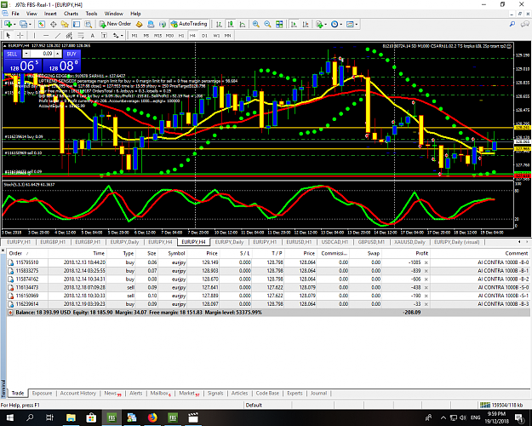Click the New Order button
This screenshot has height=426, width=532.
[116, 24]
